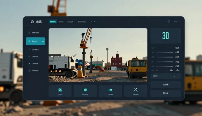Screen dimensions: 202x116
Task: Click the lowest button in the right panel
Action: [166, 93]
